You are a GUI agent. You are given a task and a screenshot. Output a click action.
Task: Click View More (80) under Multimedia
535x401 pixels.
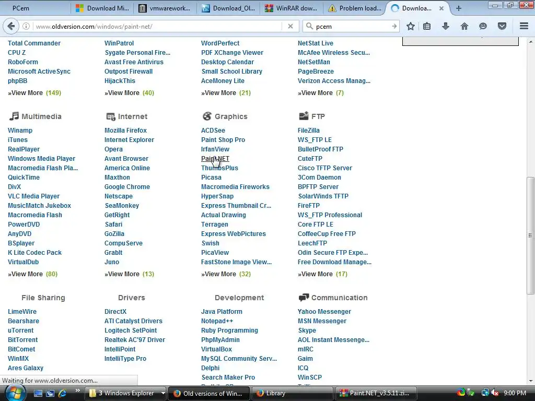point(33,274)
